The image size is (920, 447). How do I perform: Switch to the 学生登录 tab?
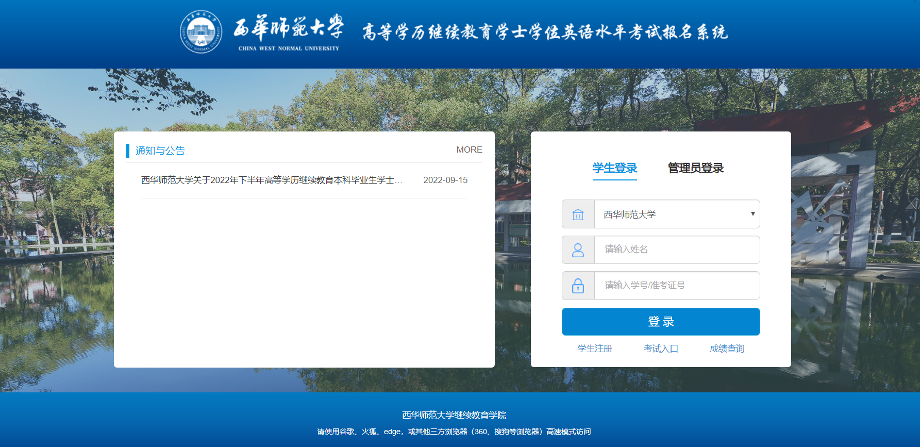point(614,168)
